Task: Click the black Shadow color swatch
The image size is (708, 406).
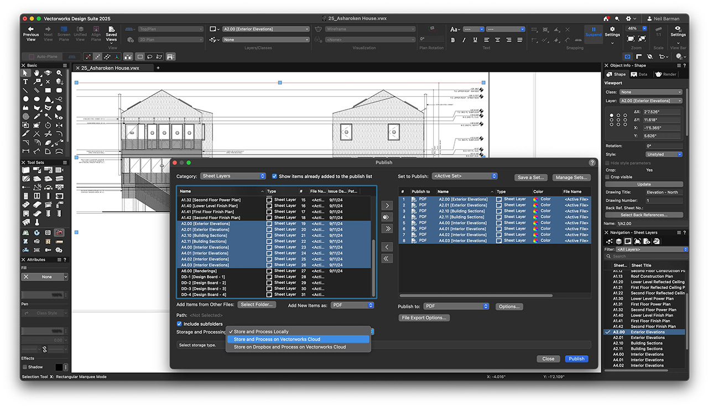Action: [x=59, y=367]
